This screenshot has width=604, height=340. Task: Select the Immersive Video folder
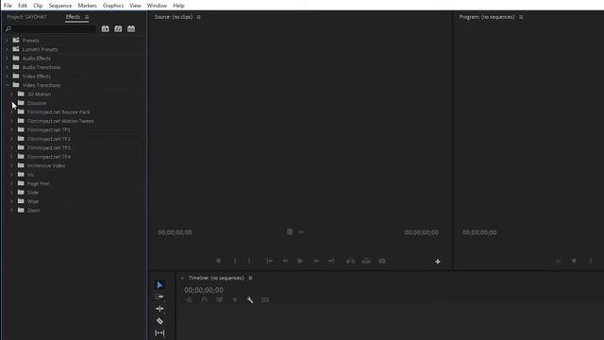46,166
